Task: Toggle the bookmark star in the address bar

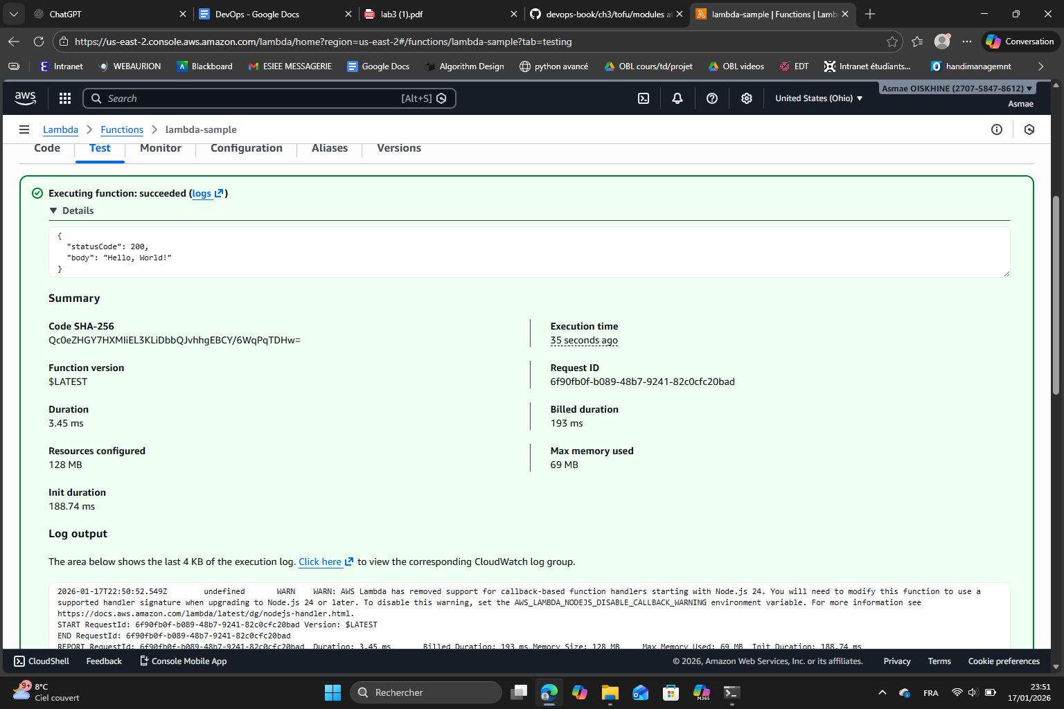Action: 892,42
